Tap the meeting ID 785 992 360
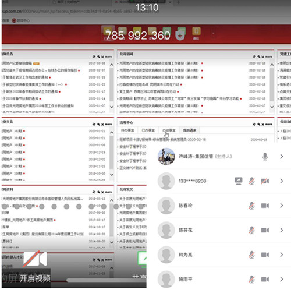291x293 pixels. click(138, 36)
